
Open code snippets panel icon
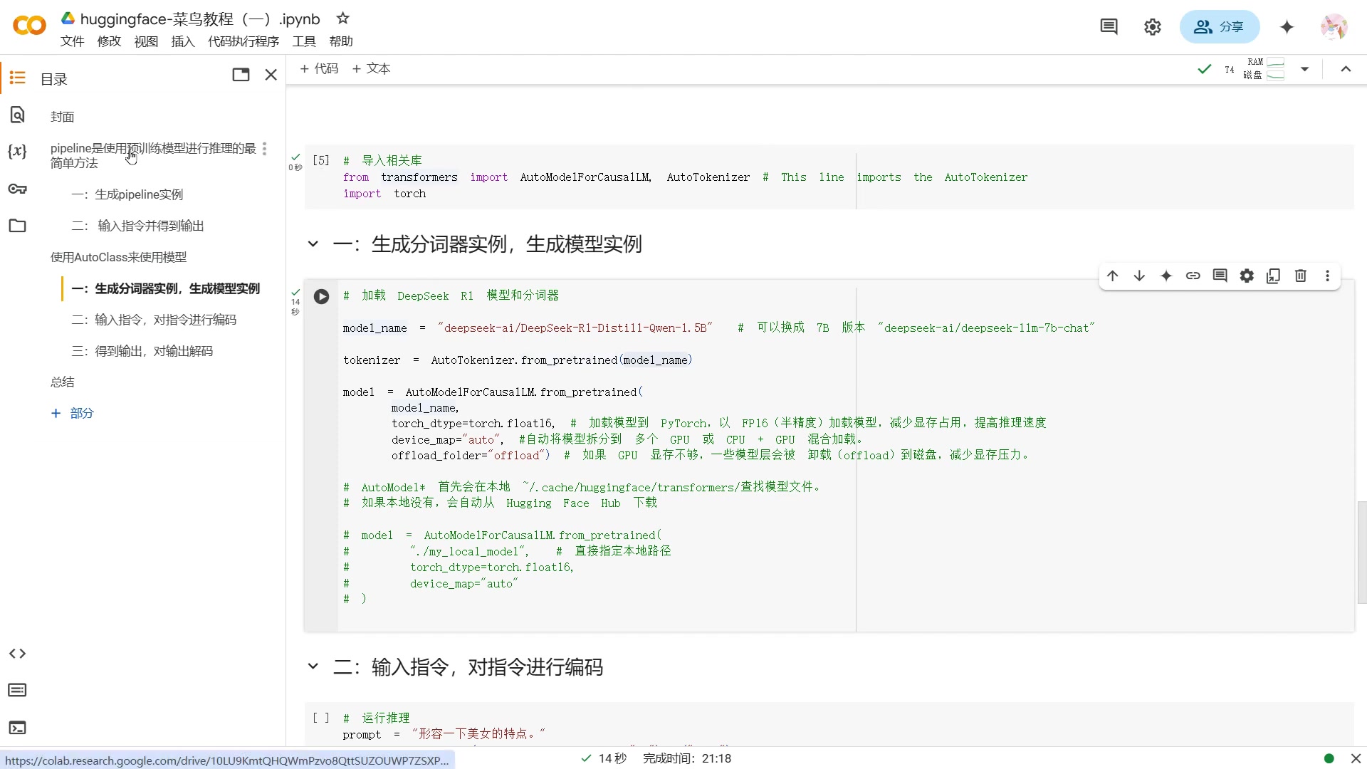coord(18,654)
